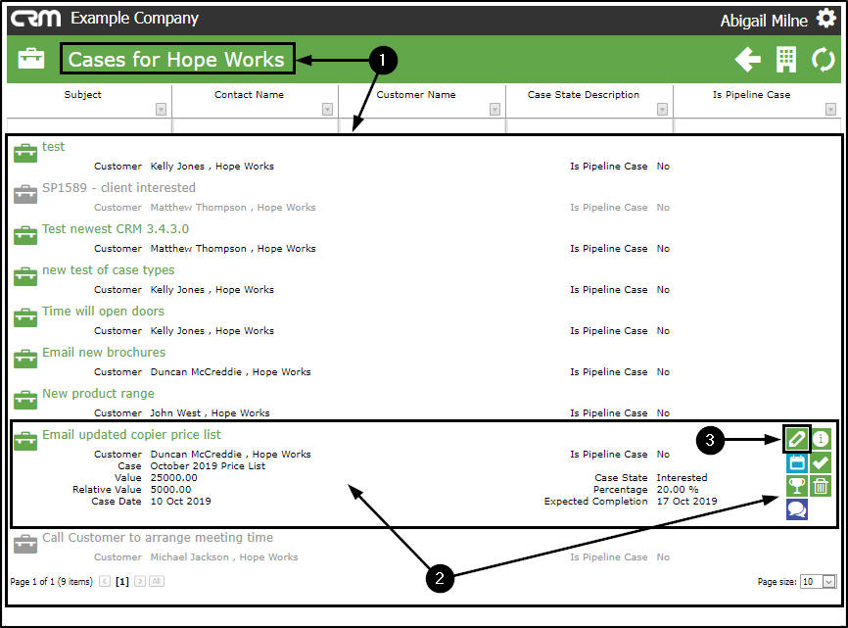The height and width of the screenshot is (628, 848).
Task: Open the speech bubble comments icon
Action: pos(797,509)
